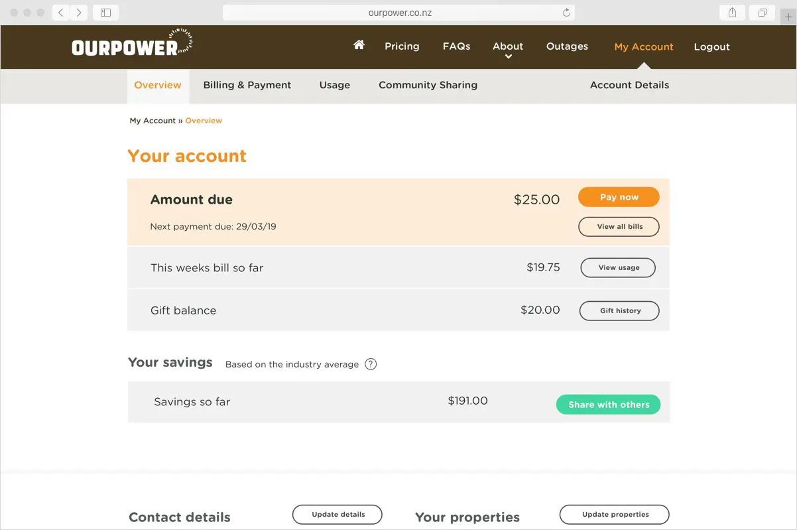This screenshot has height=530, width=797.
Task: Click the reload icon in the address bar
Action: 566,12
